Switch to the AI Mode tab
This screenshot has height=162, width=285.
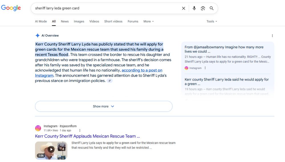click(41, 21)
